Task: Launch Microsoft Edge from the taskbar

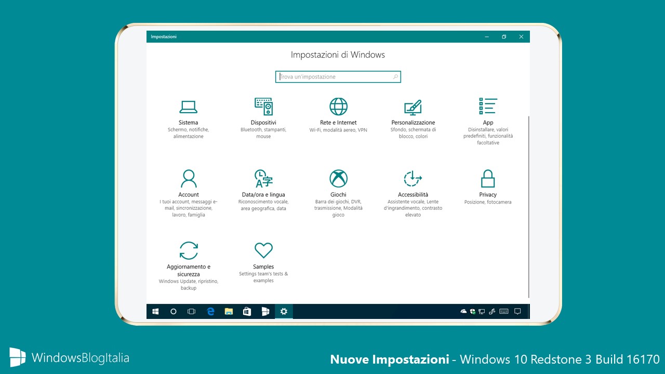Action: [210, 311]
